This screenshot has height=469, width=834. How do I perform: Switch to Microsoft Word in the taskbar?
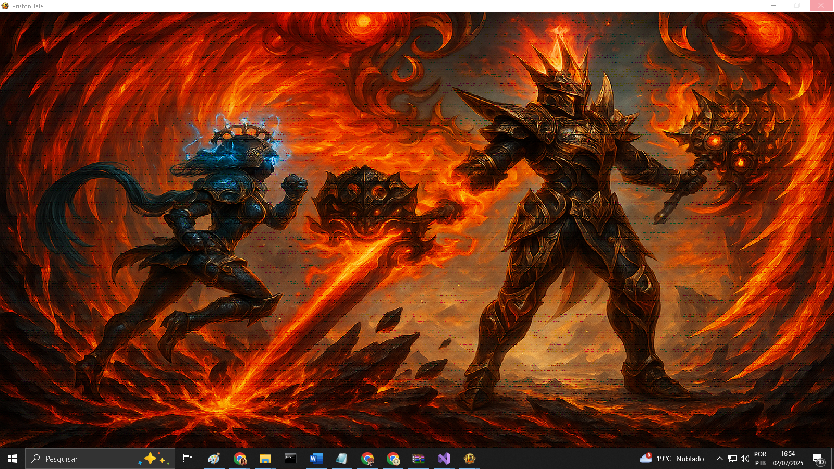316,459
